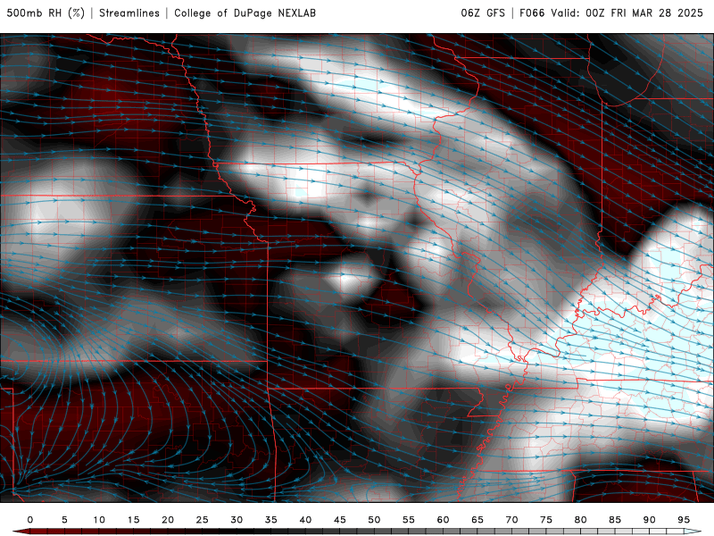This screenshot has height=536, width=714.
Task: Click the "College of DuPage NEXLAB" text
Action: [245, 13]
